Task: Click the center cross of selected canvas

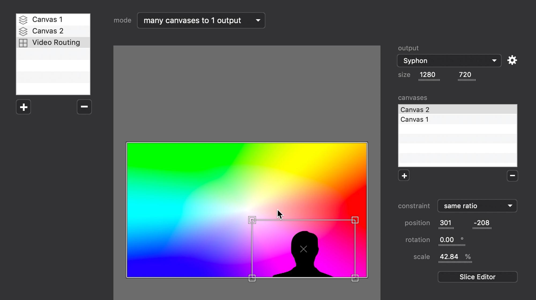Action: 303,249
